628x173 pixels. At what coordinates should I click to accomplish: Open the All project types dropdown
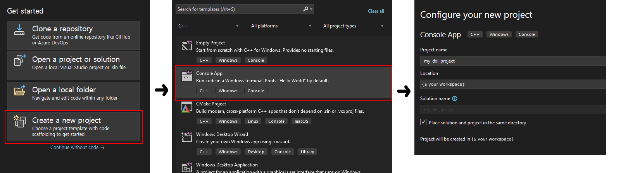(x=353, y=26)
